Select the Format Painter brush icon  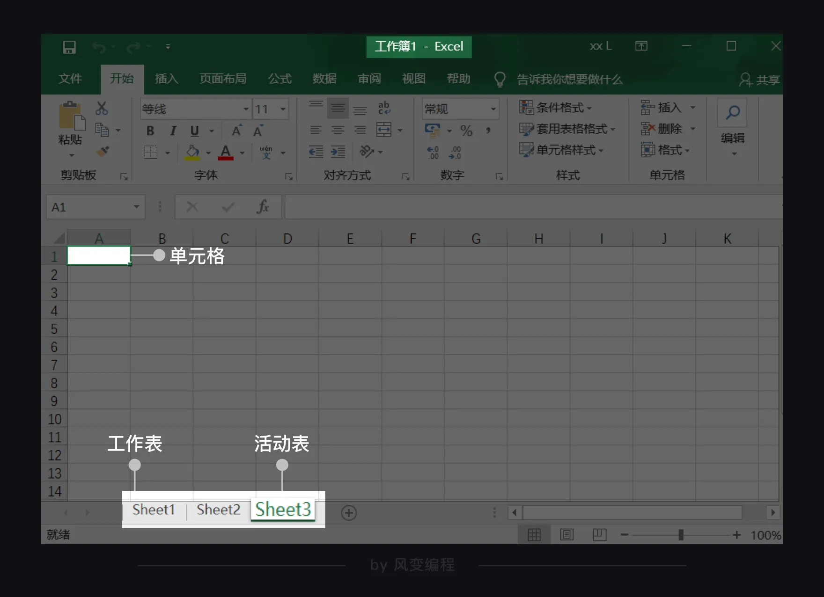tap(103, 151)
